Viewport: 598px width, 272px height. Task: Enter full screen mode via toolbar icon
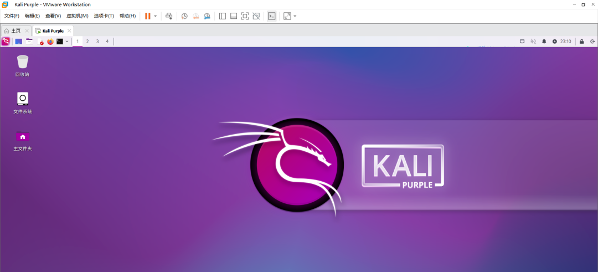coord(245,16)
